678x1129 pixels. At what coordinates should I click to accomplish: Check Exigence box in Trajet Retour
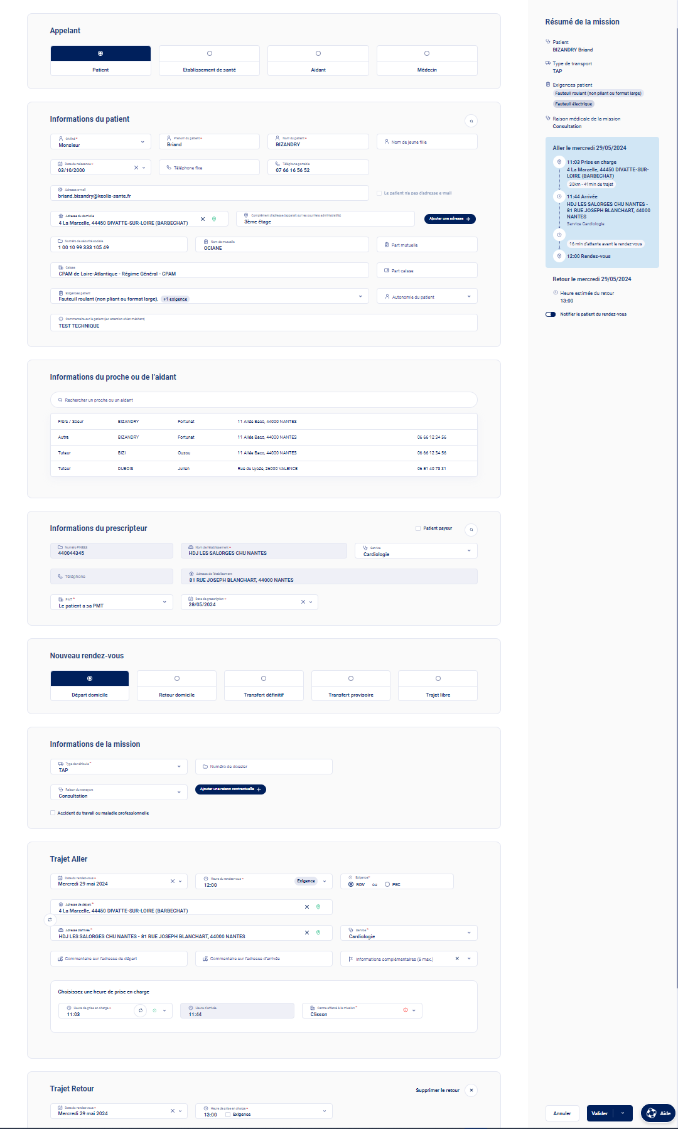[x=228, y=1115]
